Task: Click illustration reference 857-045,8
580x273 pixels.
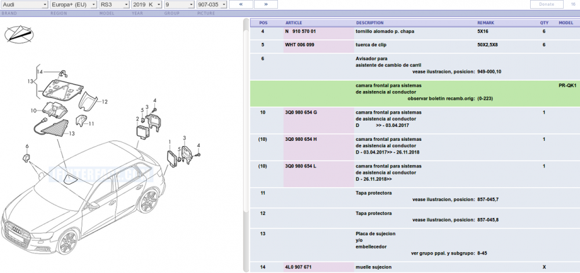Action: coord(488,220)
